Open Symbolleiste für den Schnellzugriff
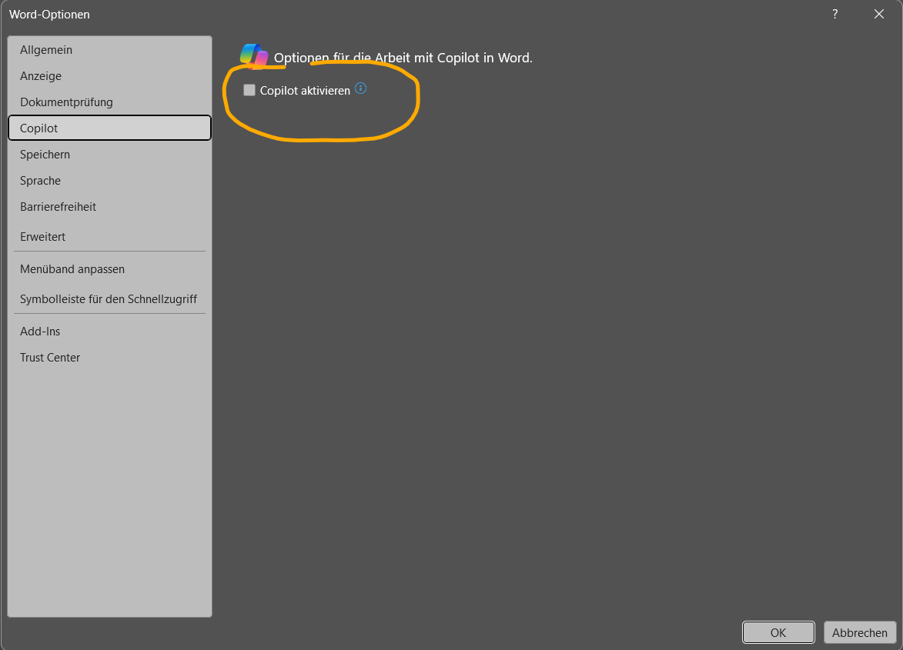This screenshot has width=903, height=650. (109, 299)
